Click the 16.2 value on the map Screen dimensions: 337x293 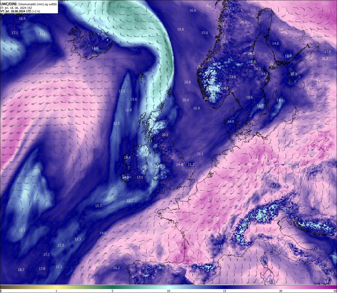pos(116,268)
